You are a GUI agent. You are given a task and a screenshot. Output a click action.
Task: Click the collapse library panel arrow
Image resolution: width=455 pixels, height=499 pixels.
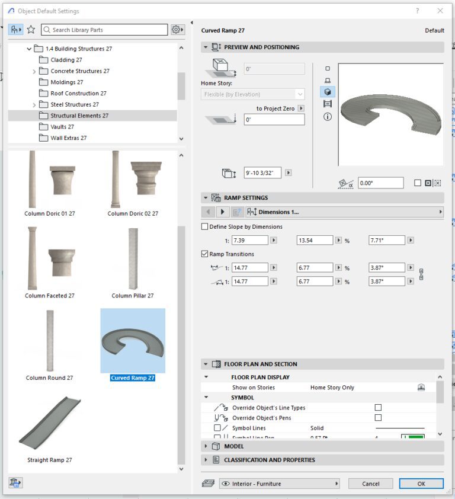pyautogui.click(x=192, y=23)
